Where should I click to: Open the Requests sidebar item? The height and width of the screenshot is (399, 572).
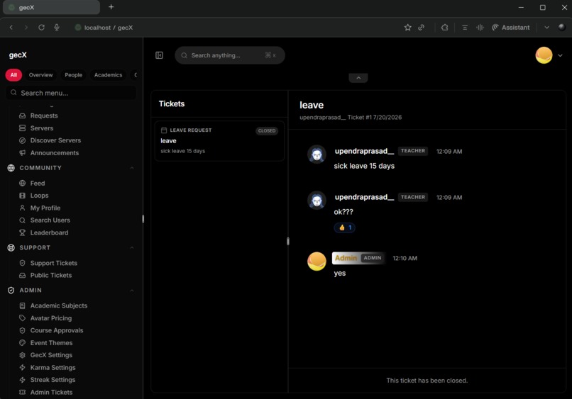44,116
